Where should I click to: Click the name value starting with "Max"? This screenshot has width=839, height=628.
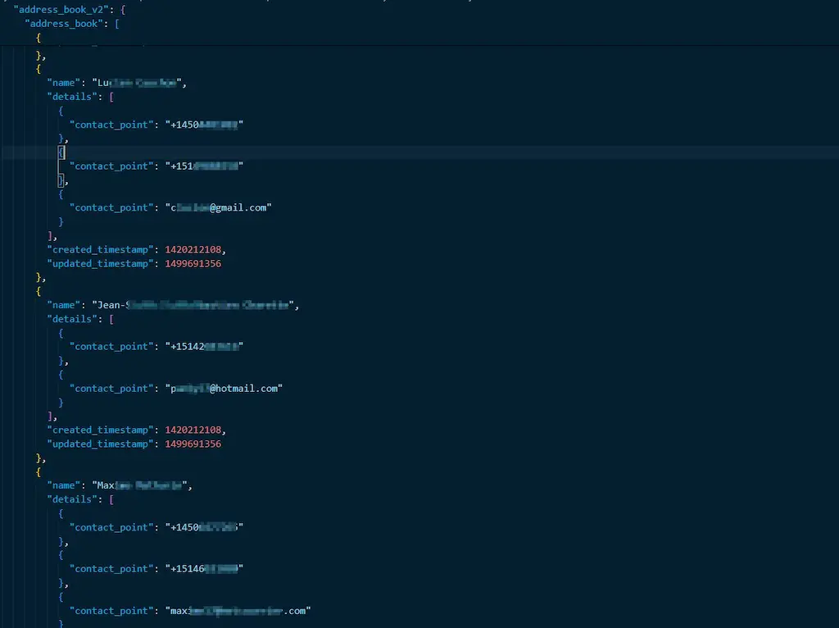click(x=142, y=485)
